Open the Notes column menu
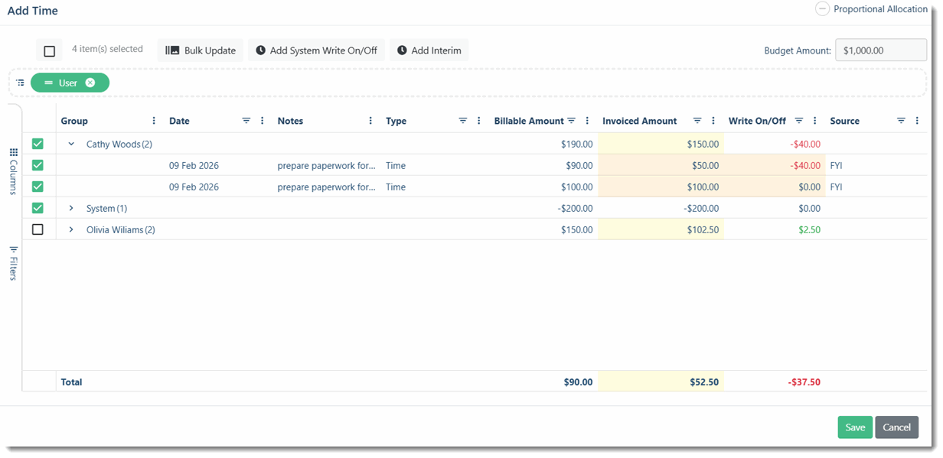943x458 pixels. [370, 121]
